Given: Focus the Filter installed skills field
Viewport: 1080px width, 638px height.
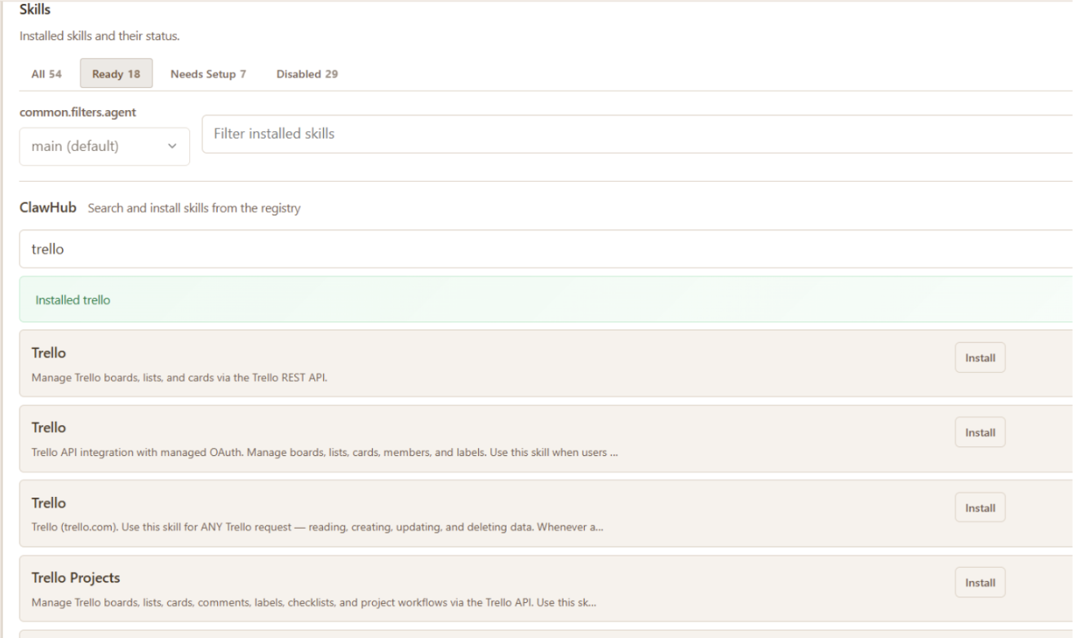Looking at the screenshot, I should tap(636, 134).
